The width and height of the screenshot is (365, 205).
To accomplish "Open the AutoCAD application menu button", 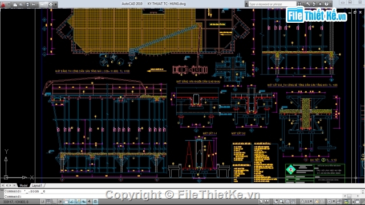I will [x=3, y=4].
